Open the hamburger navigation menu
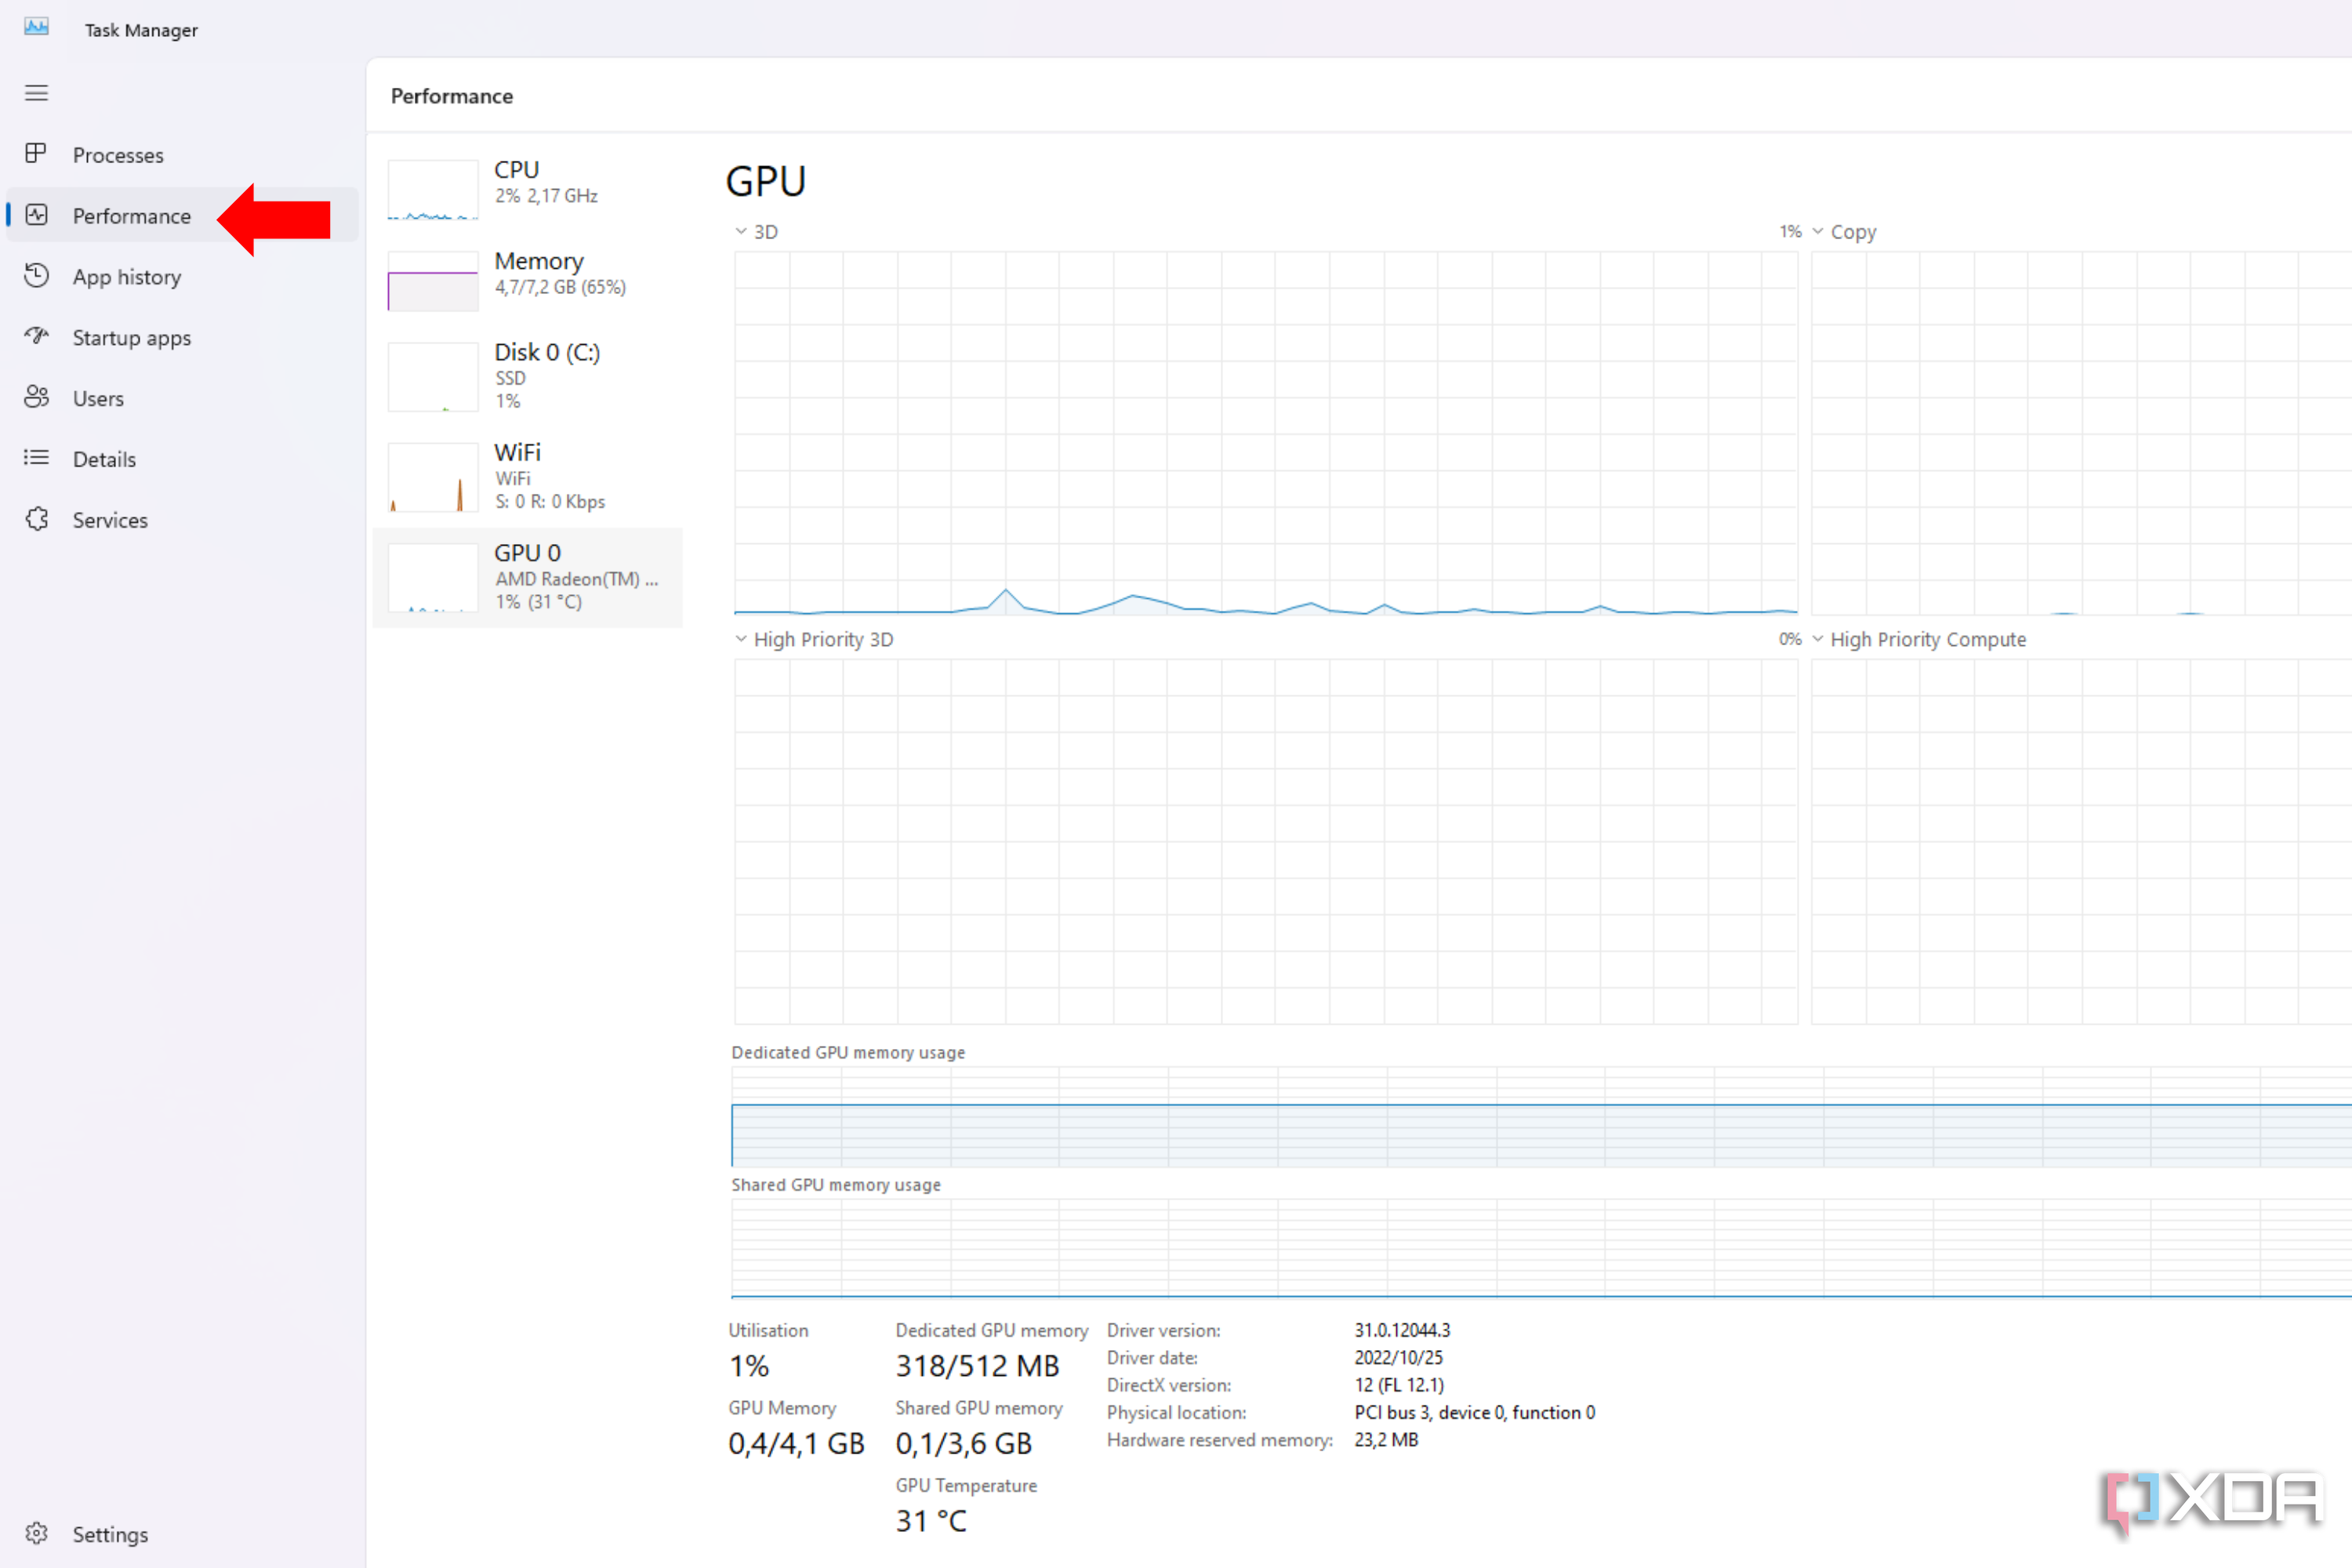2352x1568 pixels. (36, 93)
